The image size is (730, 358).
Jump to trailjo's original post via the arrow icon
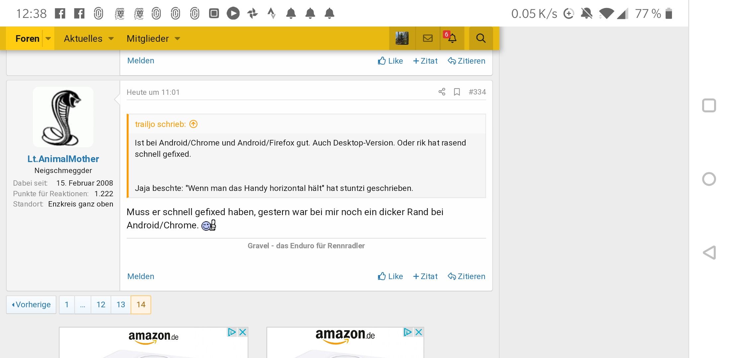193,124
